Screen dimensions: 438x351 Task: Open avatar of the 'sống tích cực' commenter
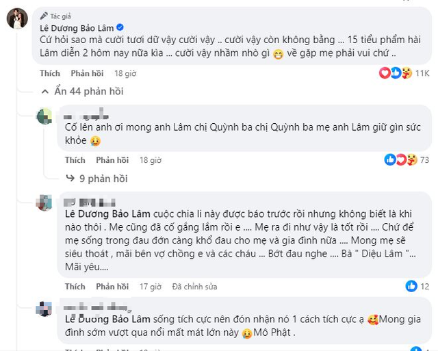pos(44,308)
